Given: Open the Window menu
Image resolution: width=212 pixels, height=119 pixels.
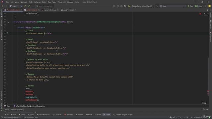Looking at the screenshot, I should coord(70,2).
